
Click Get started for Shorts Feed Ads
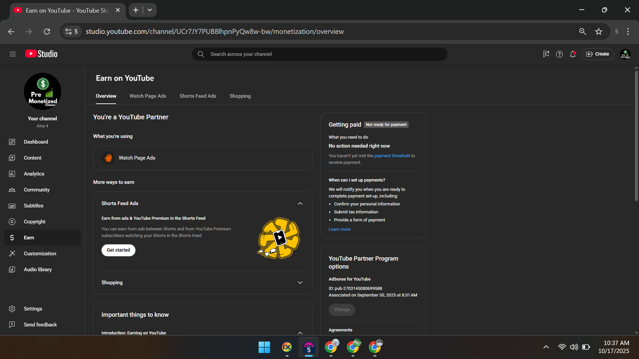pos(118,250)
